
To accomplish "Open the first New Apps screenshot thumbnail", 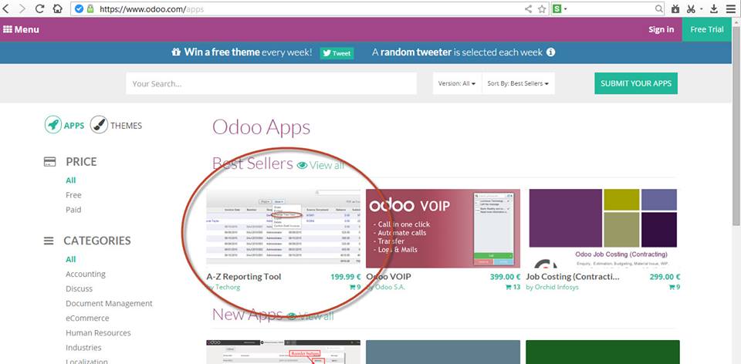I will point(283,352).
